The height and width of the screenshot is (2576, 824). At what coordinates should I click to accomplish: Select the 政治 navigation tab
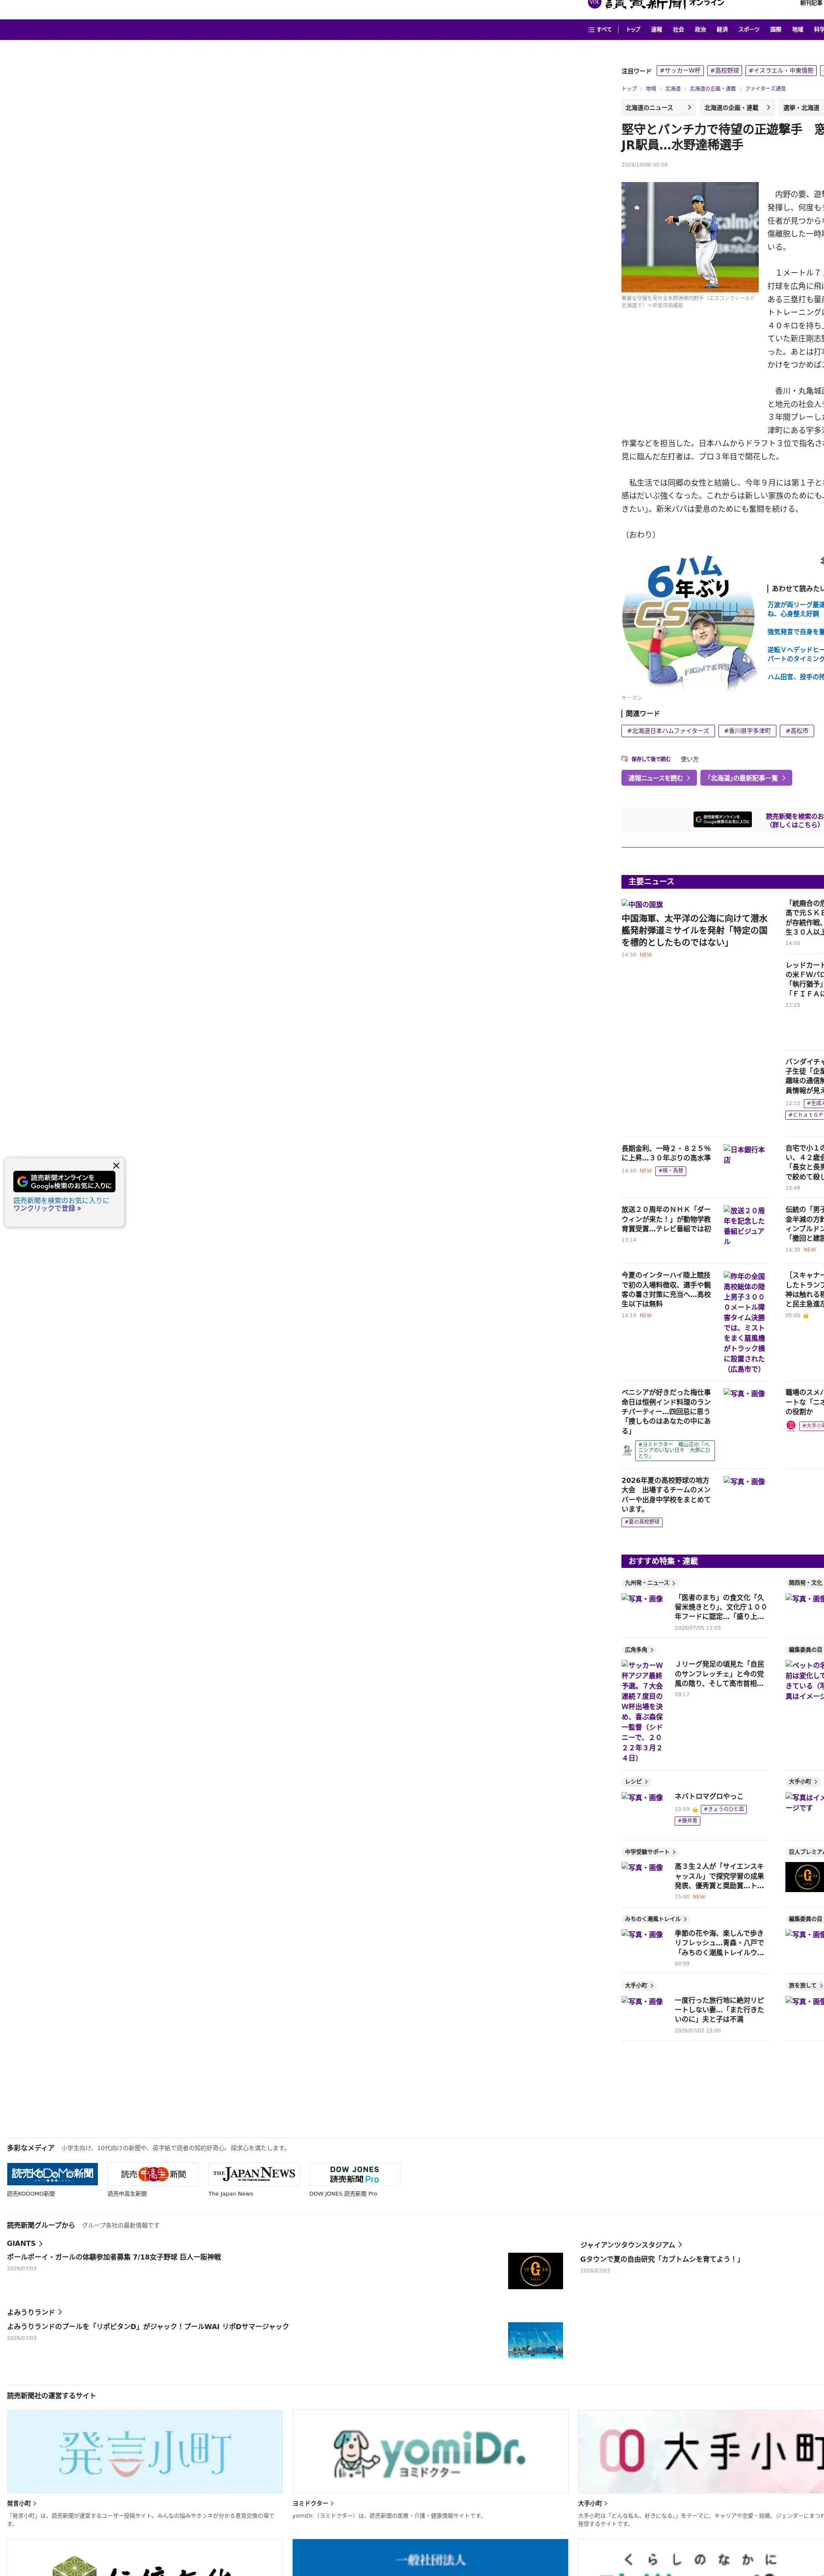(700, 30)
